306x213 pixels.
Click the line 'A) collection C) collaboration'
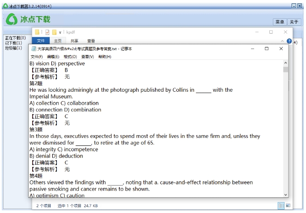tap(64, 103)
